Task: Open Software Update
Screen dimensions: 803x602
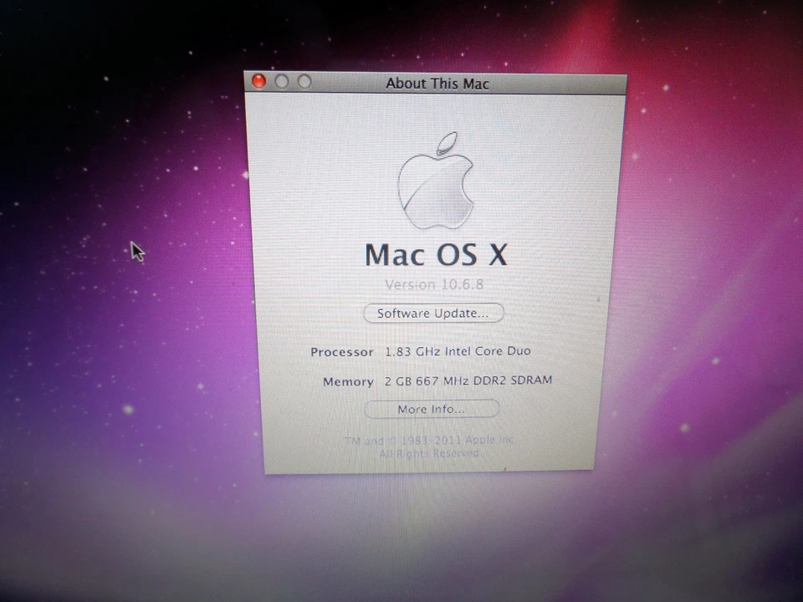Action: pyautogui.click(x=433, y=313)
